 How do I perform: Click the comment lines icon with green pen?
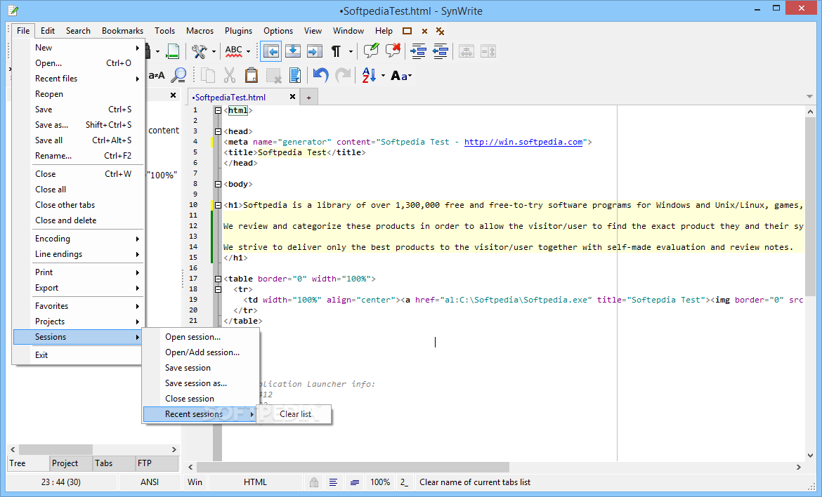(x=371, y=51)
